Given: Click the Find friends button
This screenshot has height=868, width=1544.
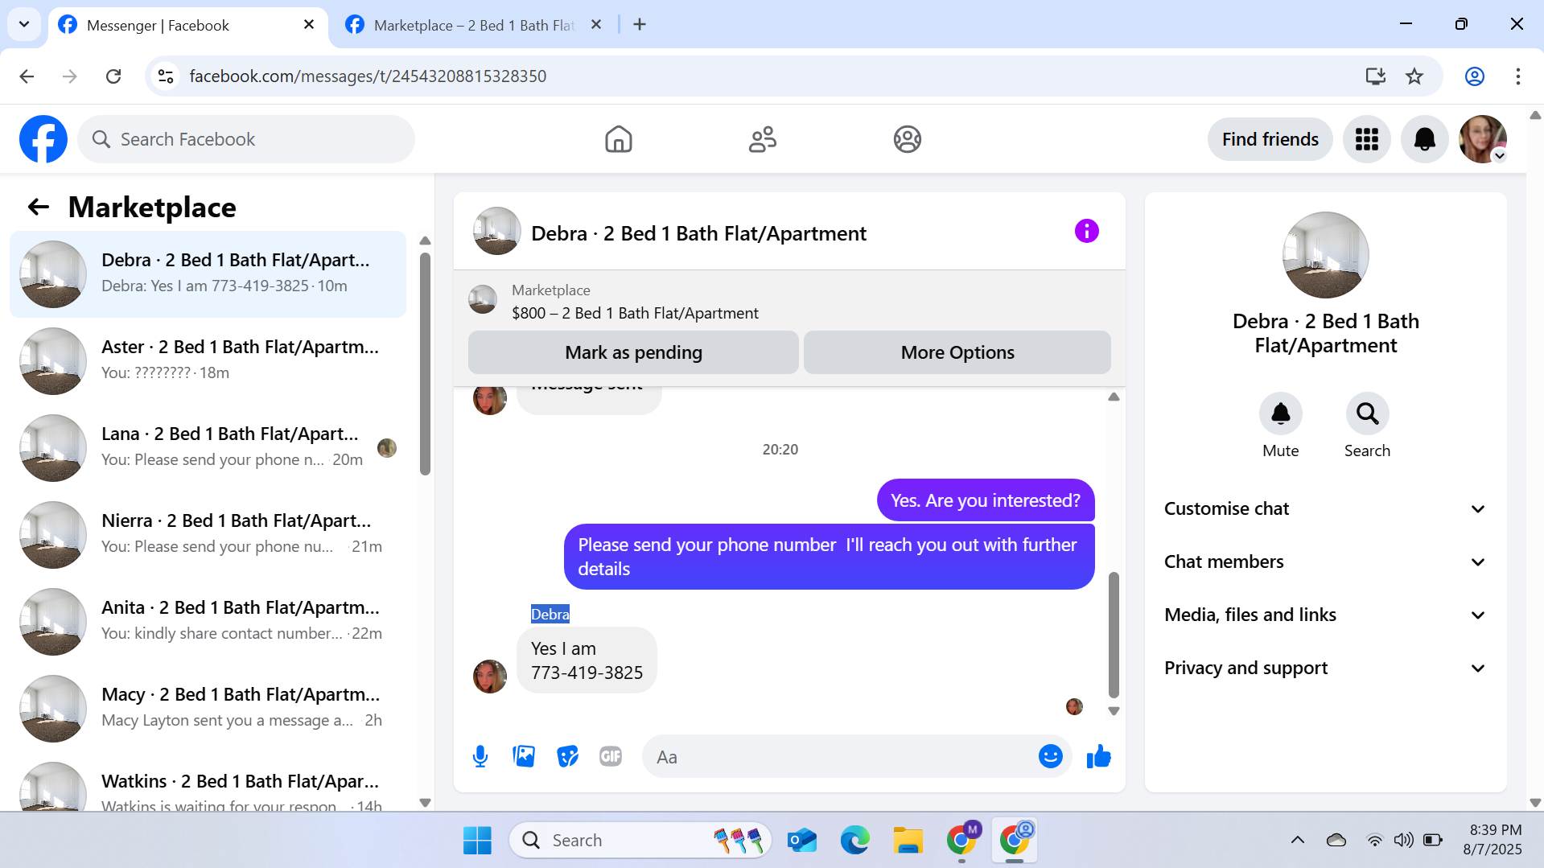Looking at the screenshot, I should tap(1270, 139).
